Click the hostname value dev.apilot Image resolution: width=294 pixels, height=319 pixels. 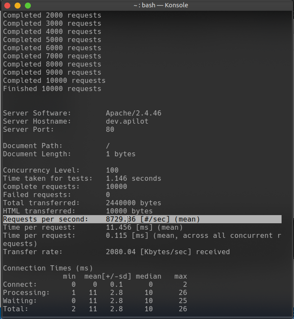127,122
